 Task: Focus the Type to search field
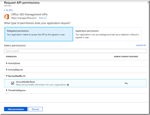[x=75, y=51]
